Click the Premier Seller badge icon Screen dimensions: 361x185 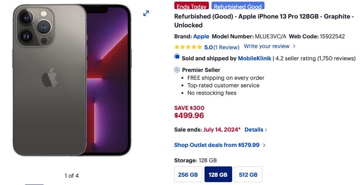[177, 70]
